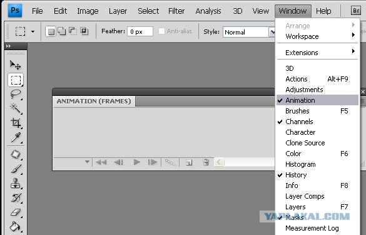Select the Eyedropper tool
This screenshot has height=235, width=366.
16,137
